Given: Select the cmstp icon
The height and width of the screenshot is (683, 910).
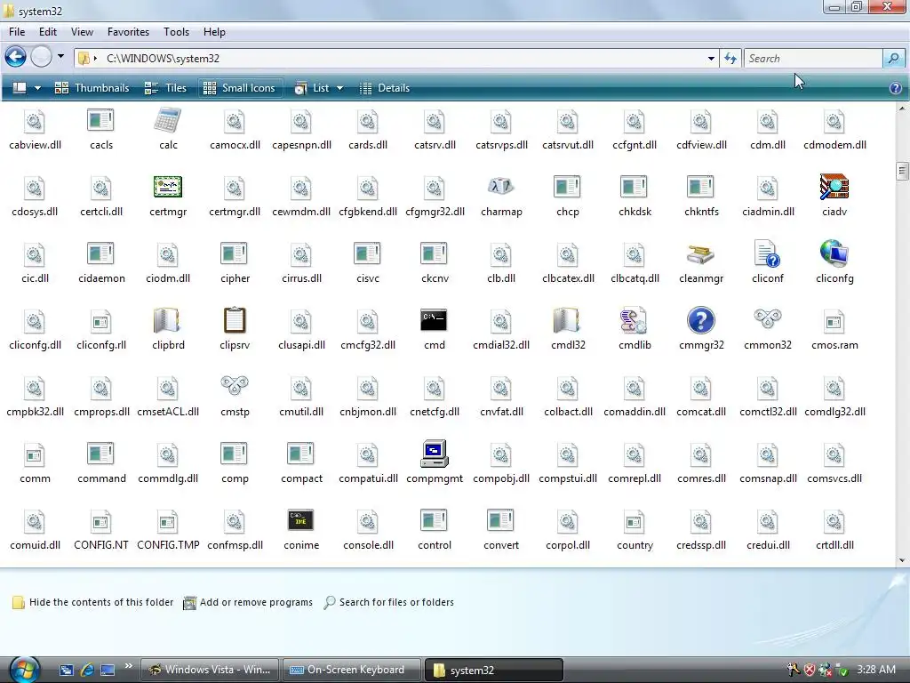Looking at the screenshot, I should pyautogui.click(x=235, y=385).
